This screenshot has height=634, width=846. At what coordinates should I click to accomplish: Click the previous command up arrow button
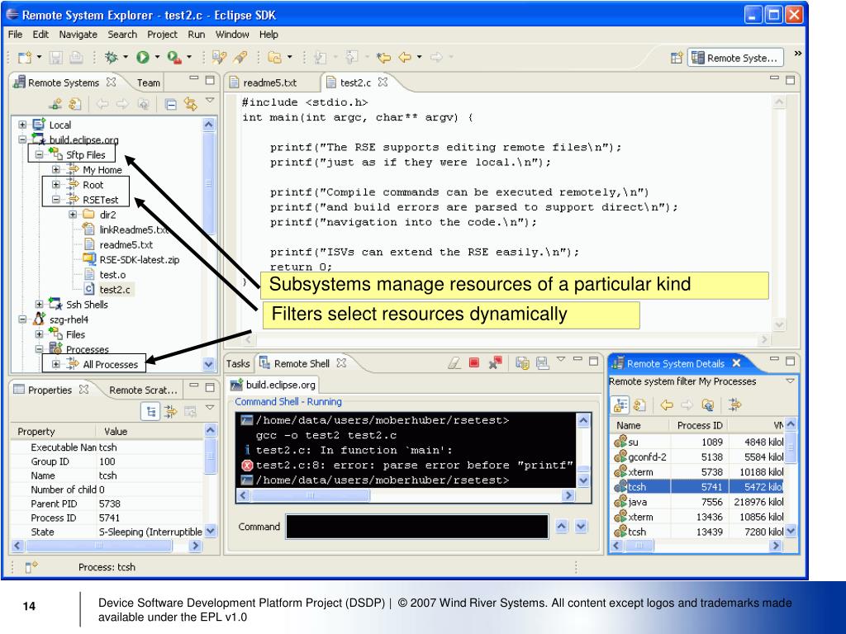click(562, 527)
